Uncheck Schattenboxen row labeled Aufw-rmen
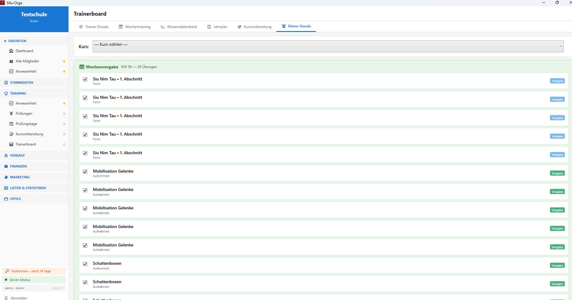 point(85,264)
